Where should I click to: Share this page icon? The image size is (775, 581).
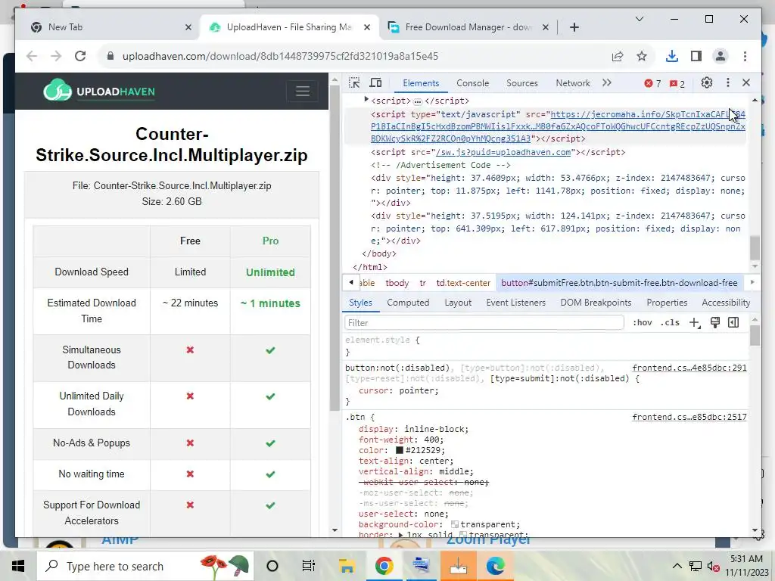point(618,56)
